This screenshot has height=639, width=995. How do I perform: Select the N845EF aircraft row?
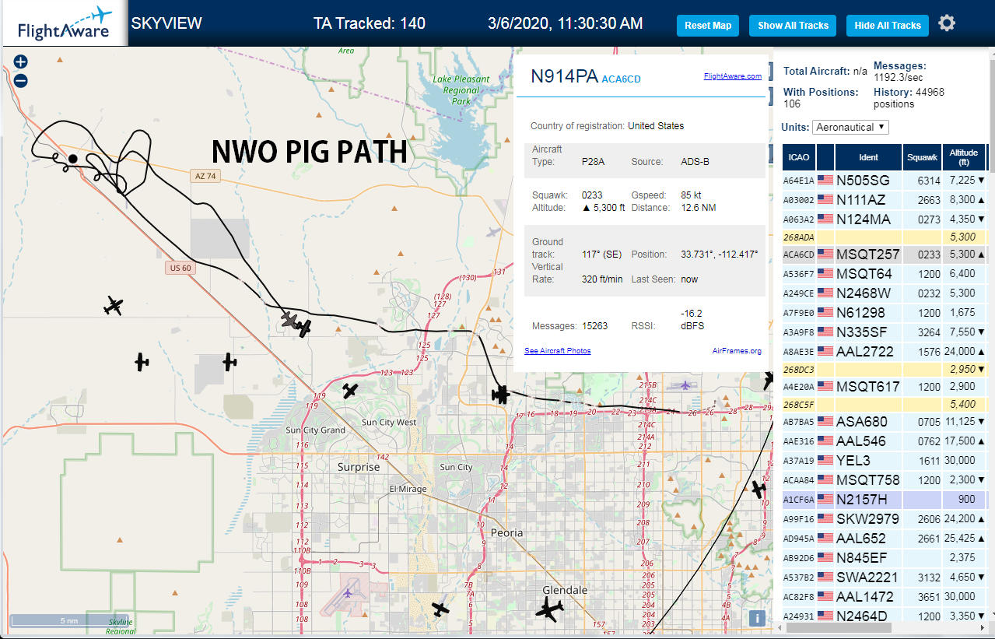[x=885, y=558]
